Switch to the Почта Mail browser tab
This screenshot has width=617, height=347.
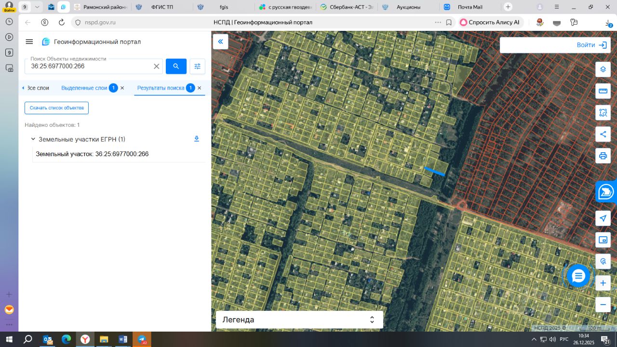pos(470,7)
